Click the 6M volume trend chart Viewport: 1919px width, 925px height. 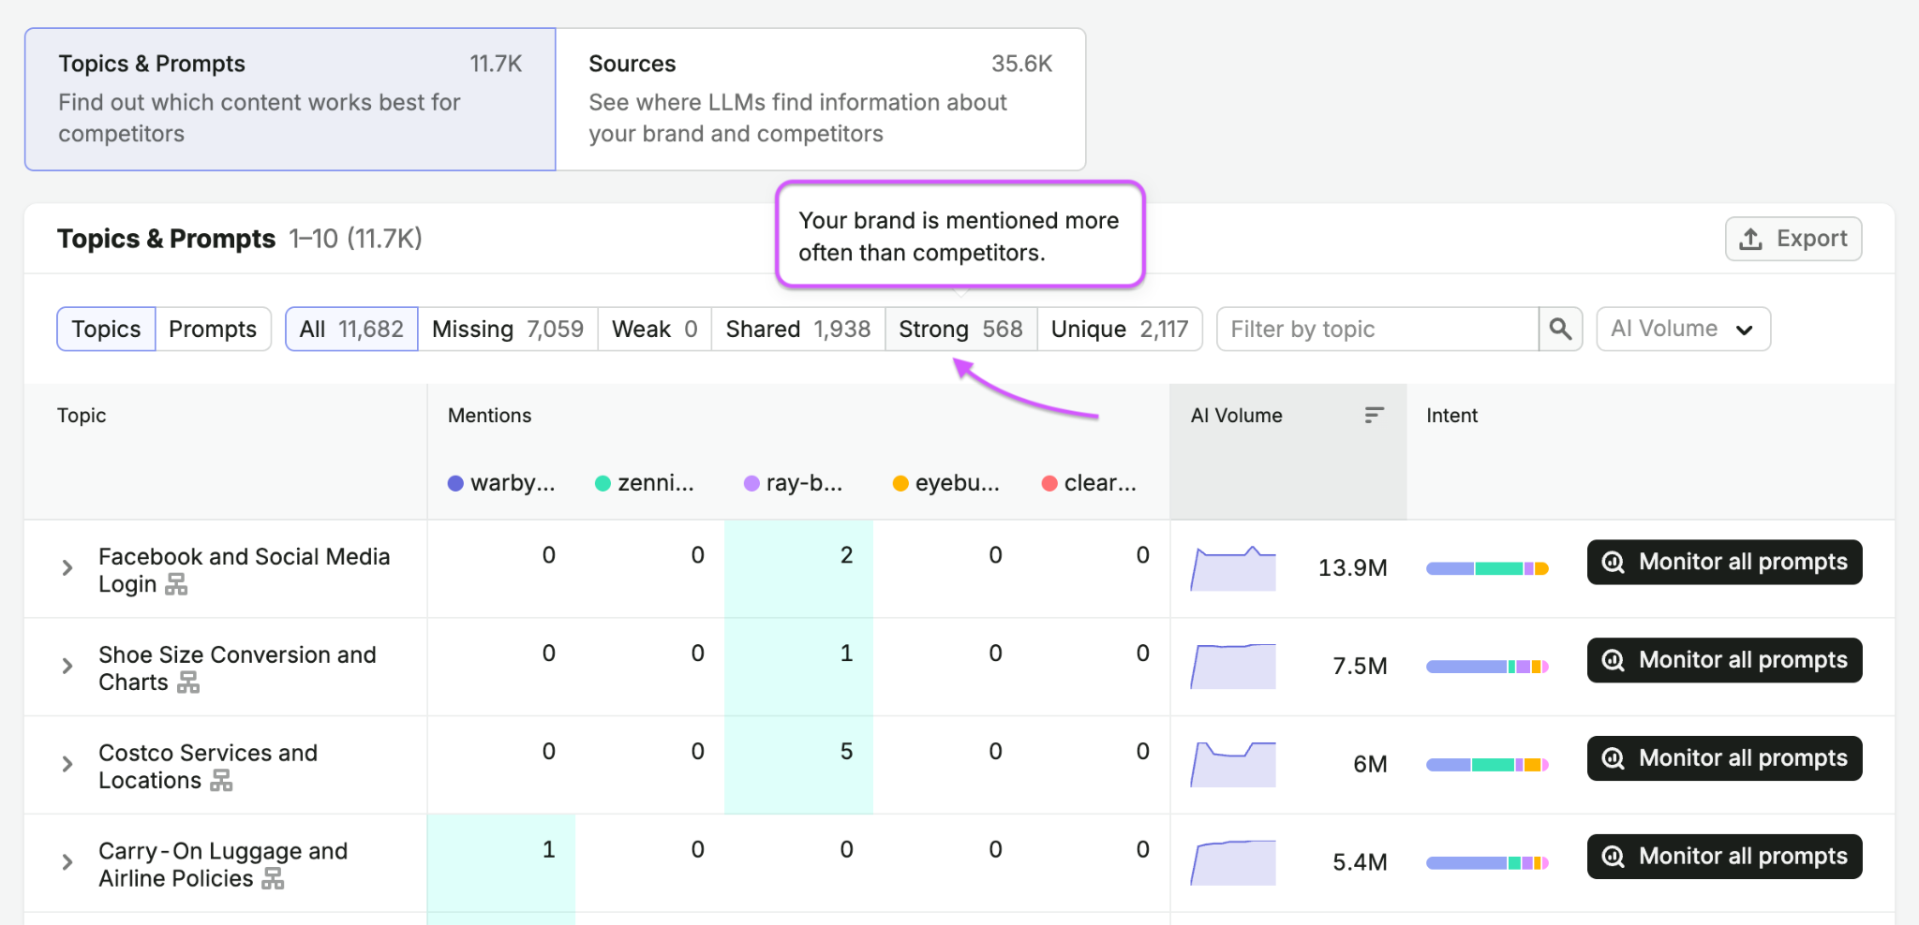click(x=1233, y=764)
